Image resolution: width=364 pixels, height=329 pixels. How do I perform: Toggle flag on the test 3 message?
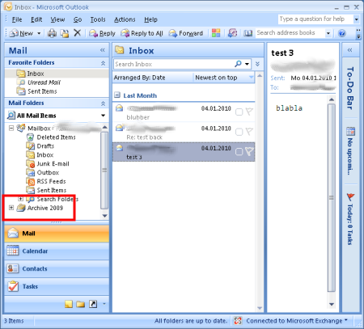coord(249,152)
